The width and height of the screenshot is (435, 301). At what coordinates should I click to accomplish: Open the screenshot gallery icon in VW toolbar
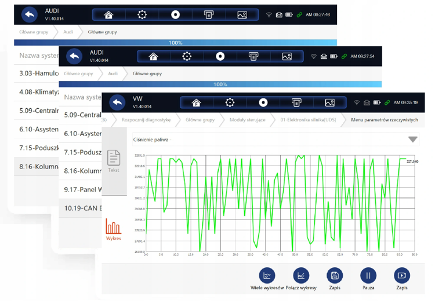click(x=330, y=102)
